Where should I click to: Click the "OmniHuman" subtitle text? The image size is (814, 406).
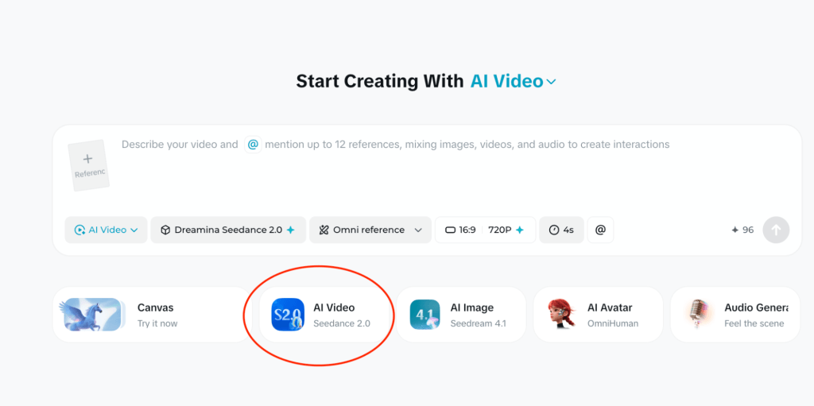pos(613,323)
